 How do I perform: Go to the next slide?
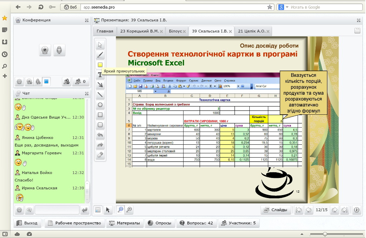335,210
